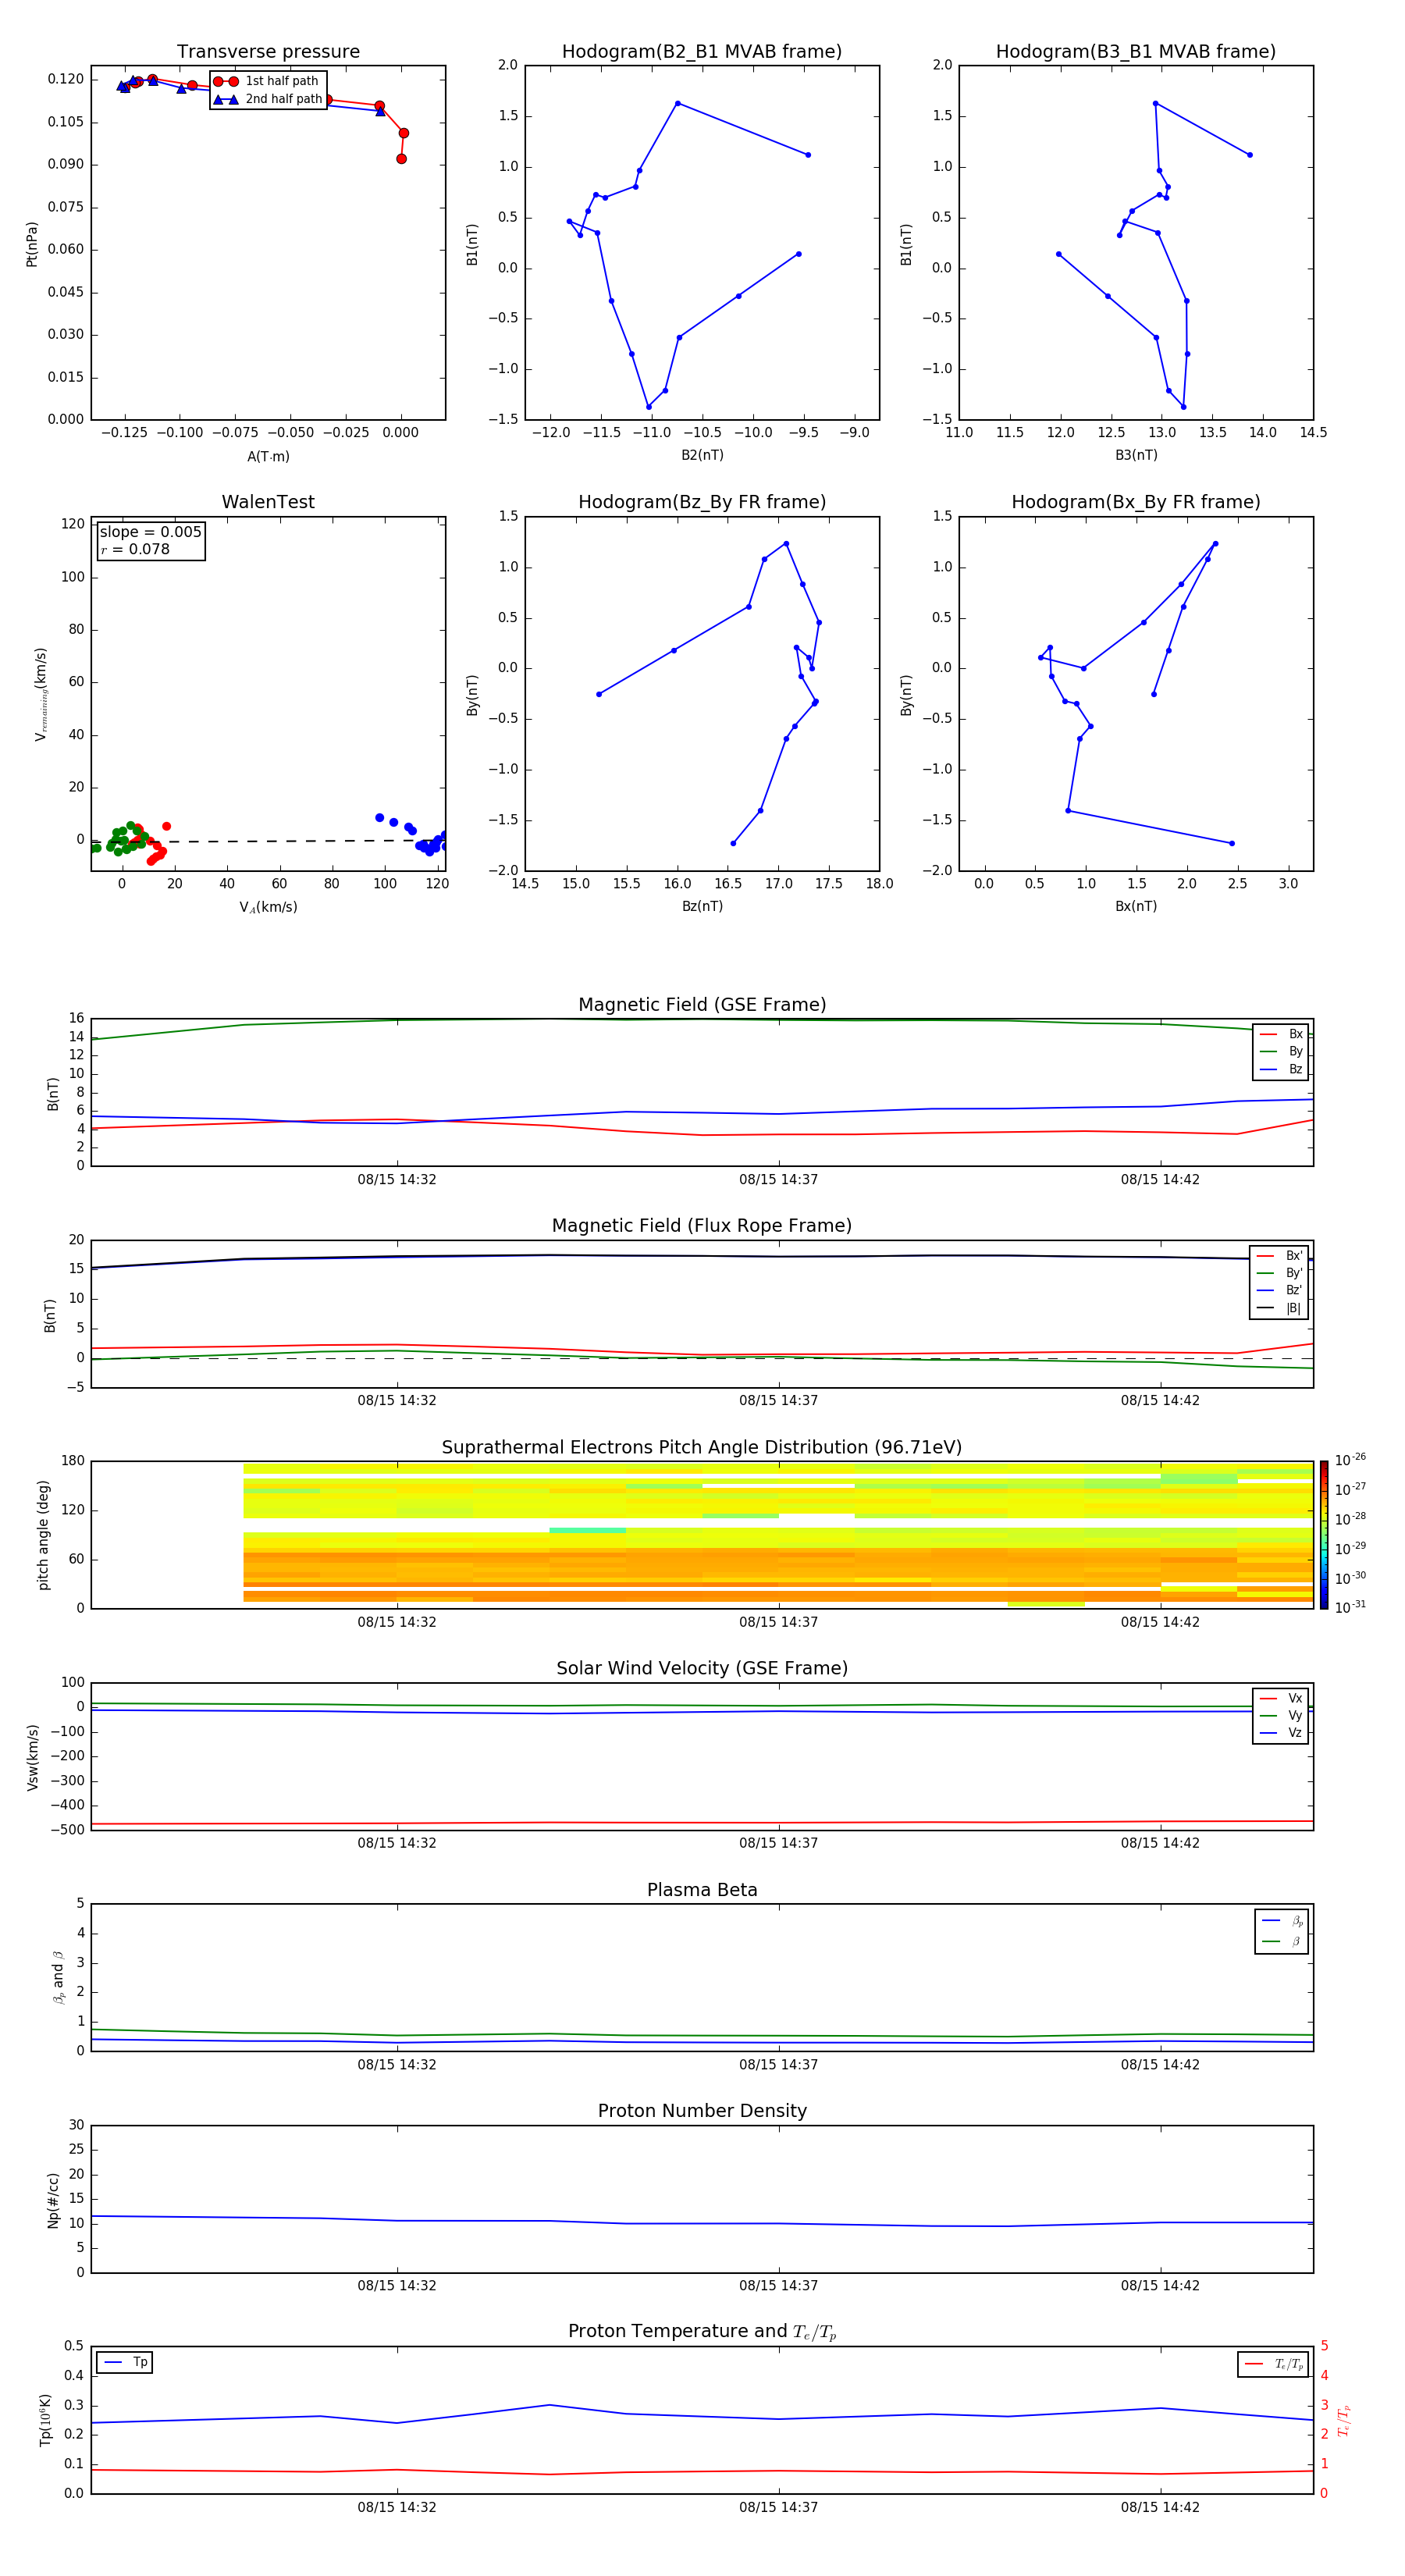Click the highest data point in B2_B1 hodogram
This screenshot has width=1405, height=2576.
coord(678,103)
